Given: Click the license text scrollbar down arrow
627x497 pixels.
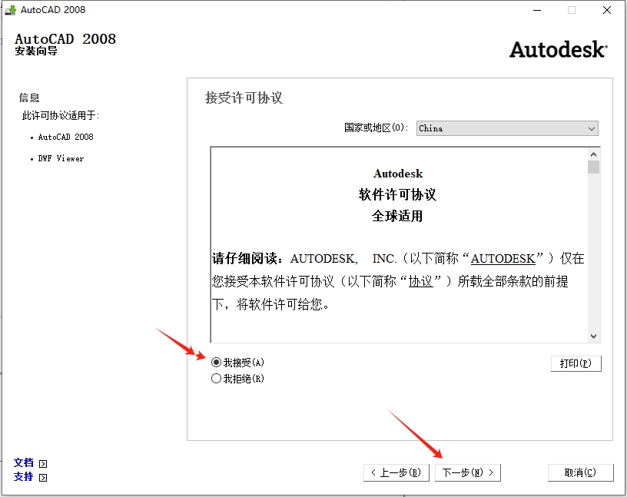Looking at the screenshot, I should [x=593, y=336].
